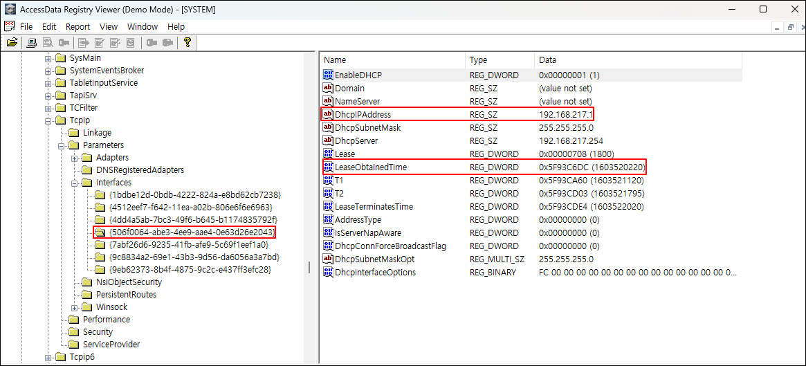The width and height of the screenshot is (806, 366).
Task: Click the folder icon beside DNSRegisteredAdapters
Action: [87, 170]
